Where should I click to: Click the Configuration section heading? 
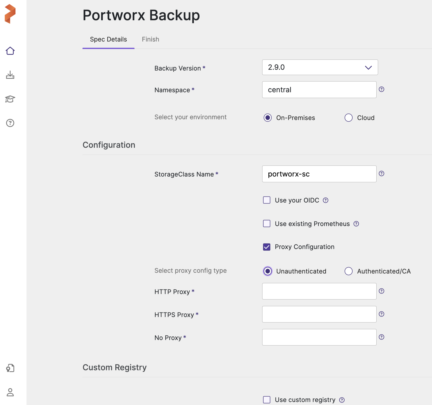point(109,145)
